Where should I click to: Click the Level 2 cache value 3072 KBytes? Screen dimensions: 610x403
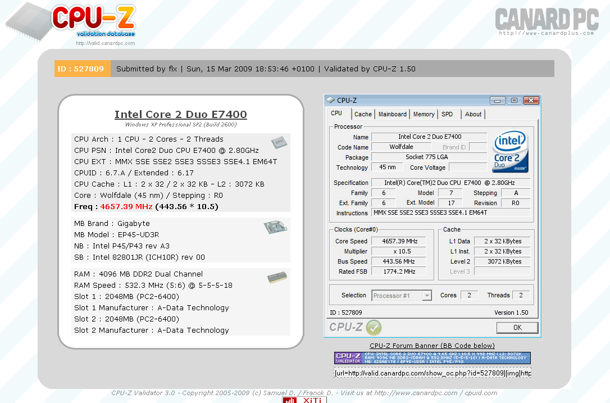[x=503, y=262]
